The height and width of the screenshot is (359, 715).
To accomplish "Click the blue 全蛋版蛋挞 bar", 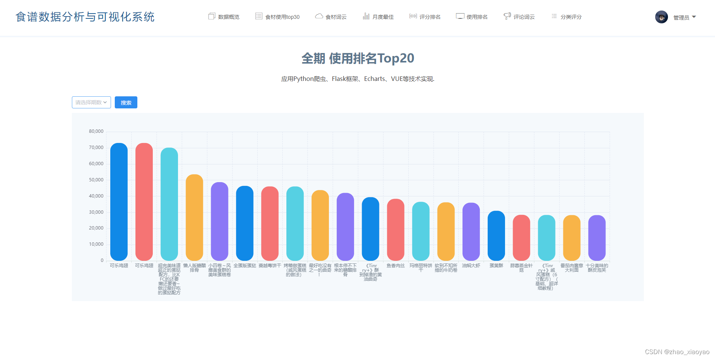I will click(245, 223).
